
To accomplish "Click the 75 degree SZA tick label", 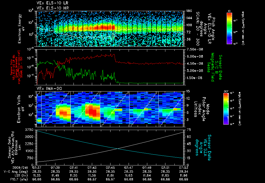I will [x=188, y=130].
